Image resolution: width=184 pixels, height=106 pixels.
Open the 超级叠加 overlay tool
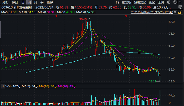(140, 2)
